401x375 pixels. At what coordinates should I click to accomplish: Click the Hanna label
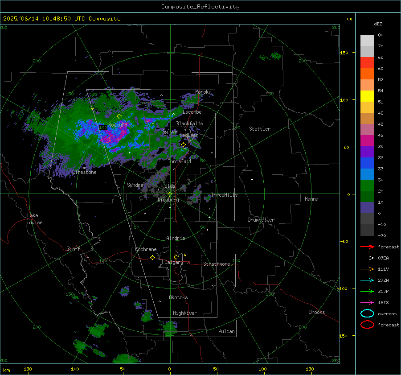311,199
